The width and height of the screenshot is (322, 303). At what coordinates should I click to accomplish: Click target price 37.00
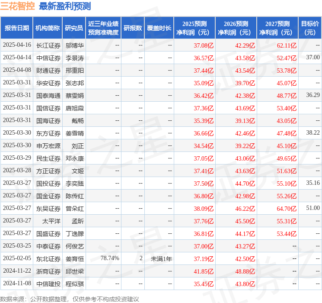tap(313, 58)
